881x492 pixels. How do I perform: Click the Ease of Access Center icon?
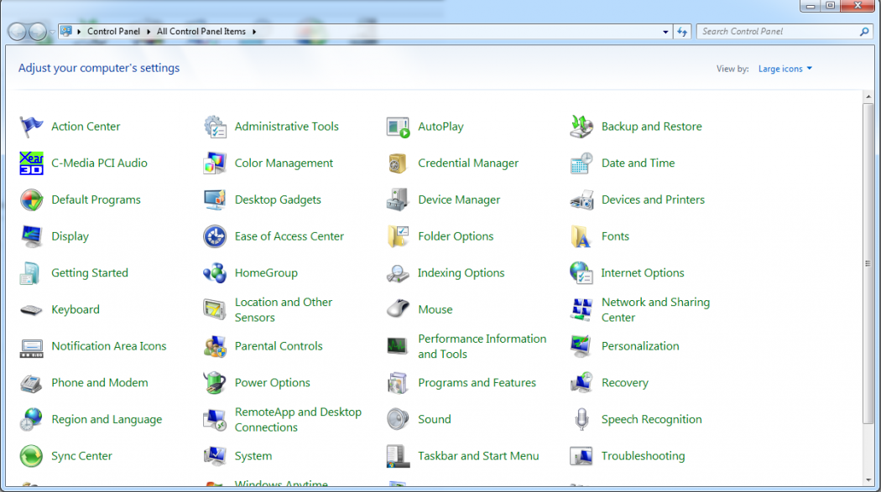tap(215, 236)
